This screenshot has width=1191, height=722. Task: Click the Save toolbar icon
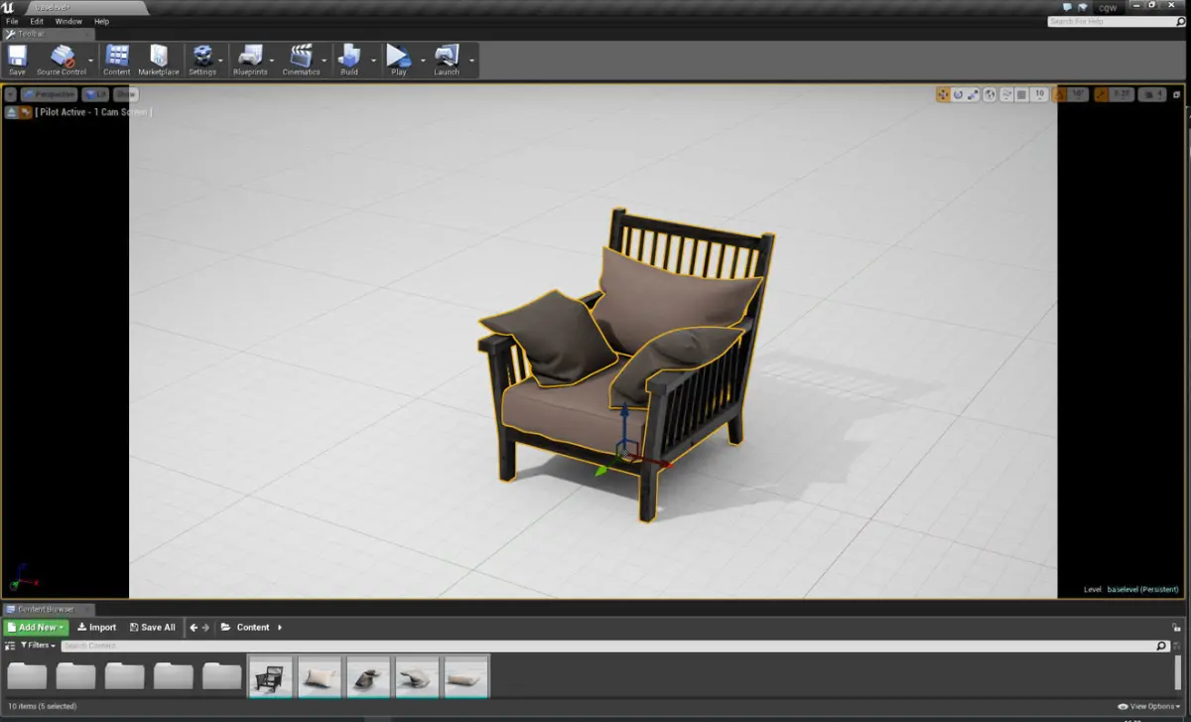click(x=17, y=60)
